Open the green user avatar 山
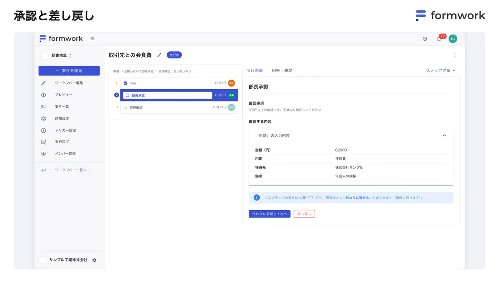This screenshot has height=281, width=499. (x=453, y=39)
